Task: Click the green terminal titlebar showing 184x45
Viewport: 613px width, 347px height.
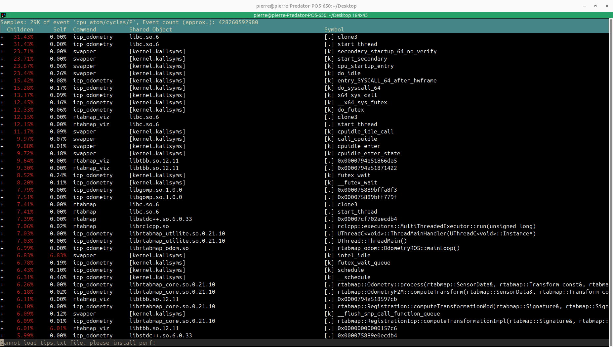Action: pyautogui.click(x=310, y=15)
